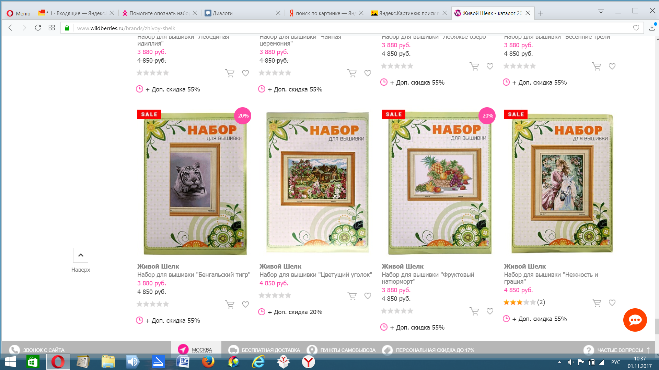Add "Бенгальский тигр" kit to cart
Image resolution: width=659 pixels, height=370 pixels.
[230, 304]
